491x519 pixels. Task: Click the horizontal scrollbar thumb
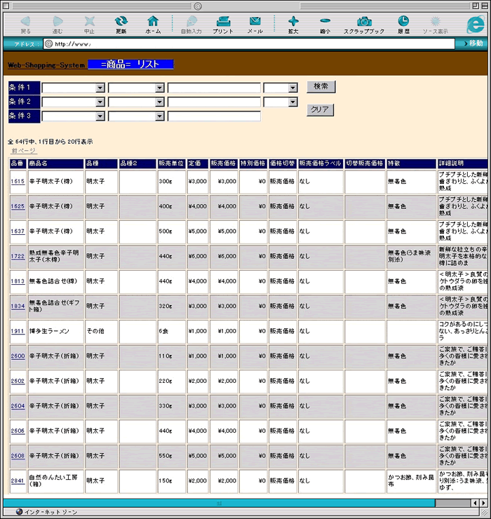tap(219, 503)
